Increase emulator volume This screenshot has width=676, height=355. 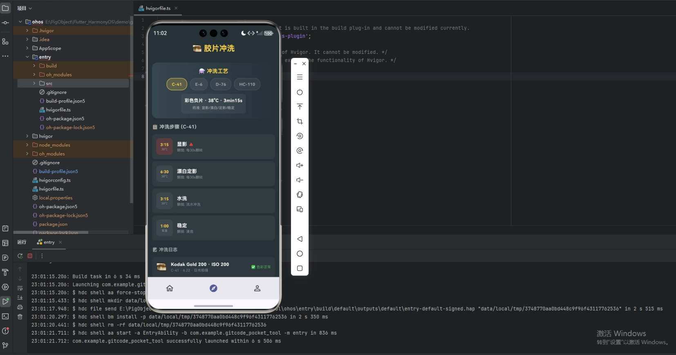click(300, 165)
